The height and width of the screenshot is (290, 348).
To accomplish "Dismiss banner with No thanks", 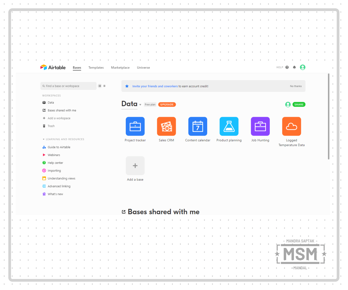I will (x=296, y=86).
